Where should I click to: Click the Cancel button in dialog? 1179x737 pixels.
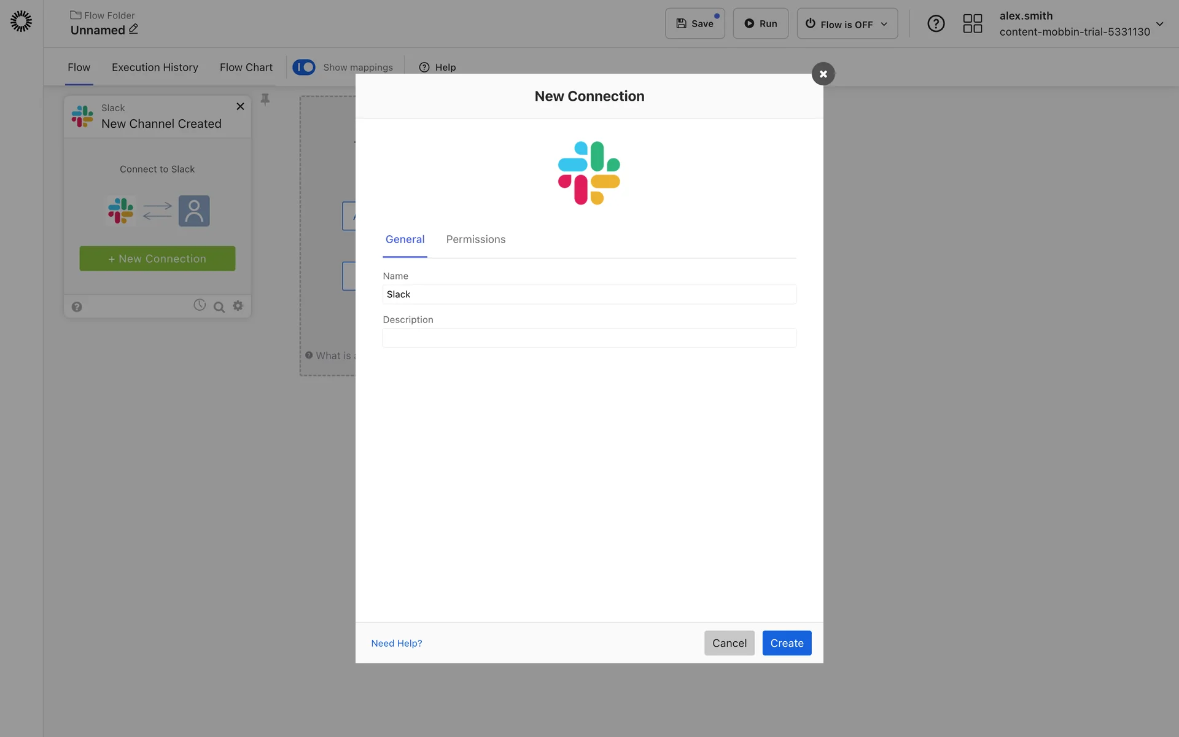coord(729,643)
